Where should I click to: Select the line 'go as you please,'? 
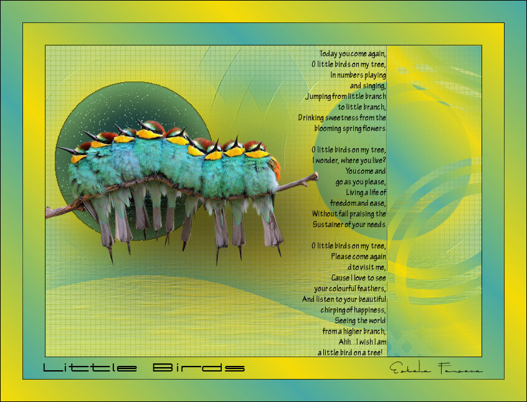point(361,182)
